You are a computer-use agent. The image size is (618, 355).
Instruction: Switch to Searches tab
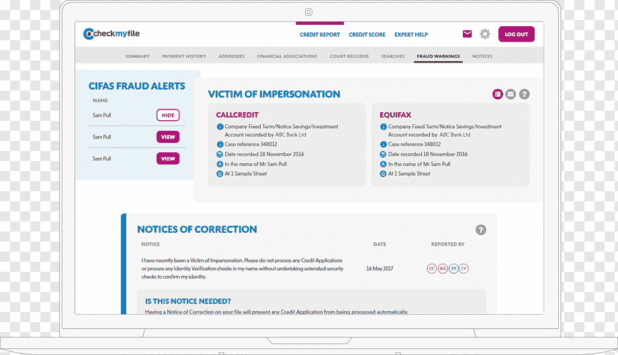[x=392, y=56]
